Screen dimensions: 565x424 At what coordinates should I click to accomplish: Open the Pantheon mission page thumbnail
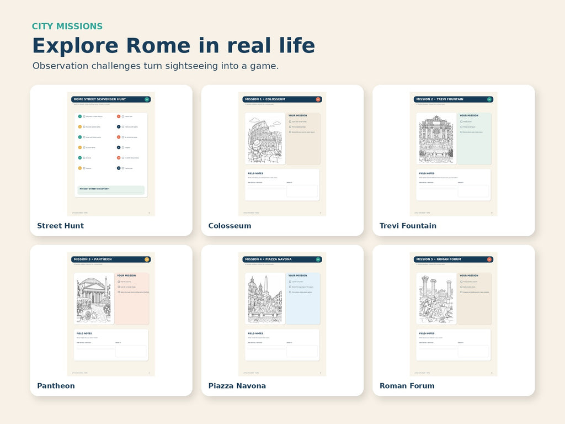tap(111, 314)
